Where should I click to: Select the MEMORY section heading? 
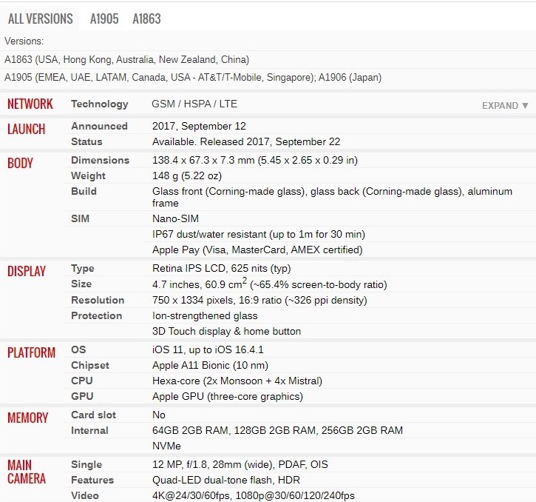pos(27,418)
